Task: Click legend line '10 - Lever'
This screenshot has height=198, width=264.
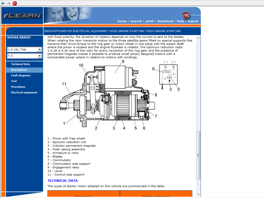Action: tap(55, 171)
